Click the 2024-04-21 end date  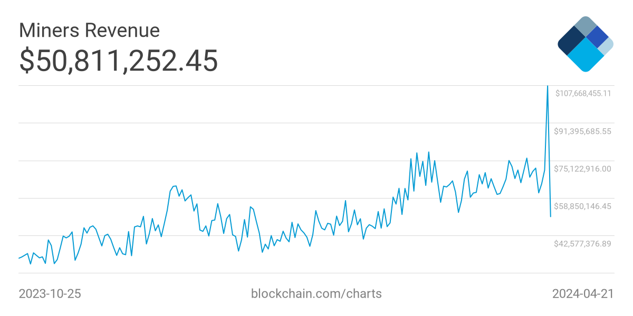[x=583, y=293]
